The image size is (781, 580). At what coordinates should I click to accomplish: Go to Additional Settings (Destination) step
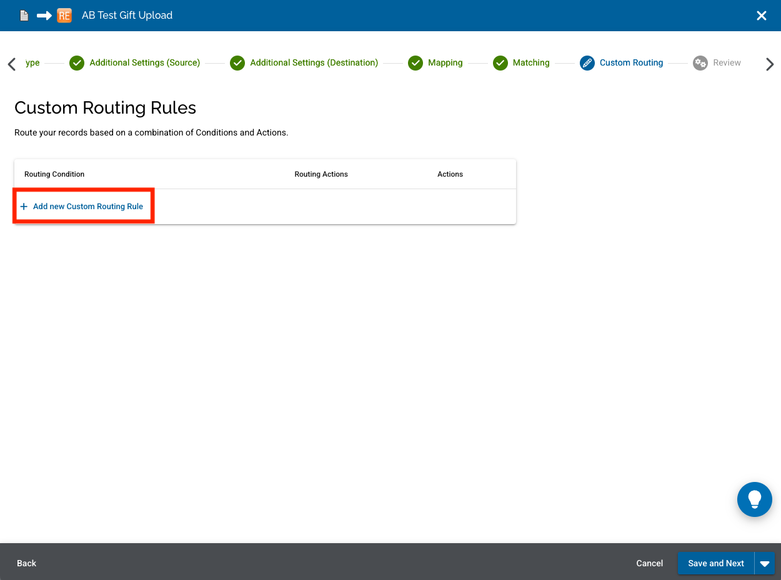[314, 62]
